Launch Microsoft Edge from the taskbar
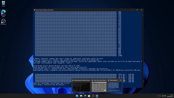This screenshot has height=98, width=174. tap(85, 96)
